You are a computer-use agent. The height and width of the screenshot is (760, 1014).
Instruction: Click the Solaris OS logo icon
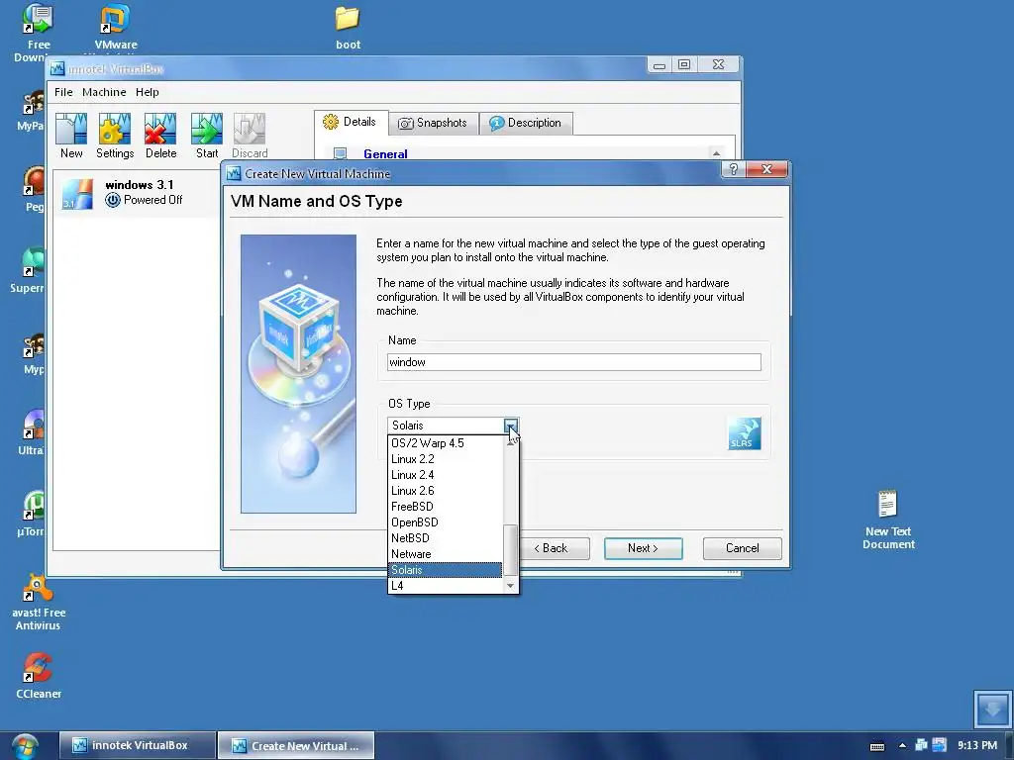744,433
